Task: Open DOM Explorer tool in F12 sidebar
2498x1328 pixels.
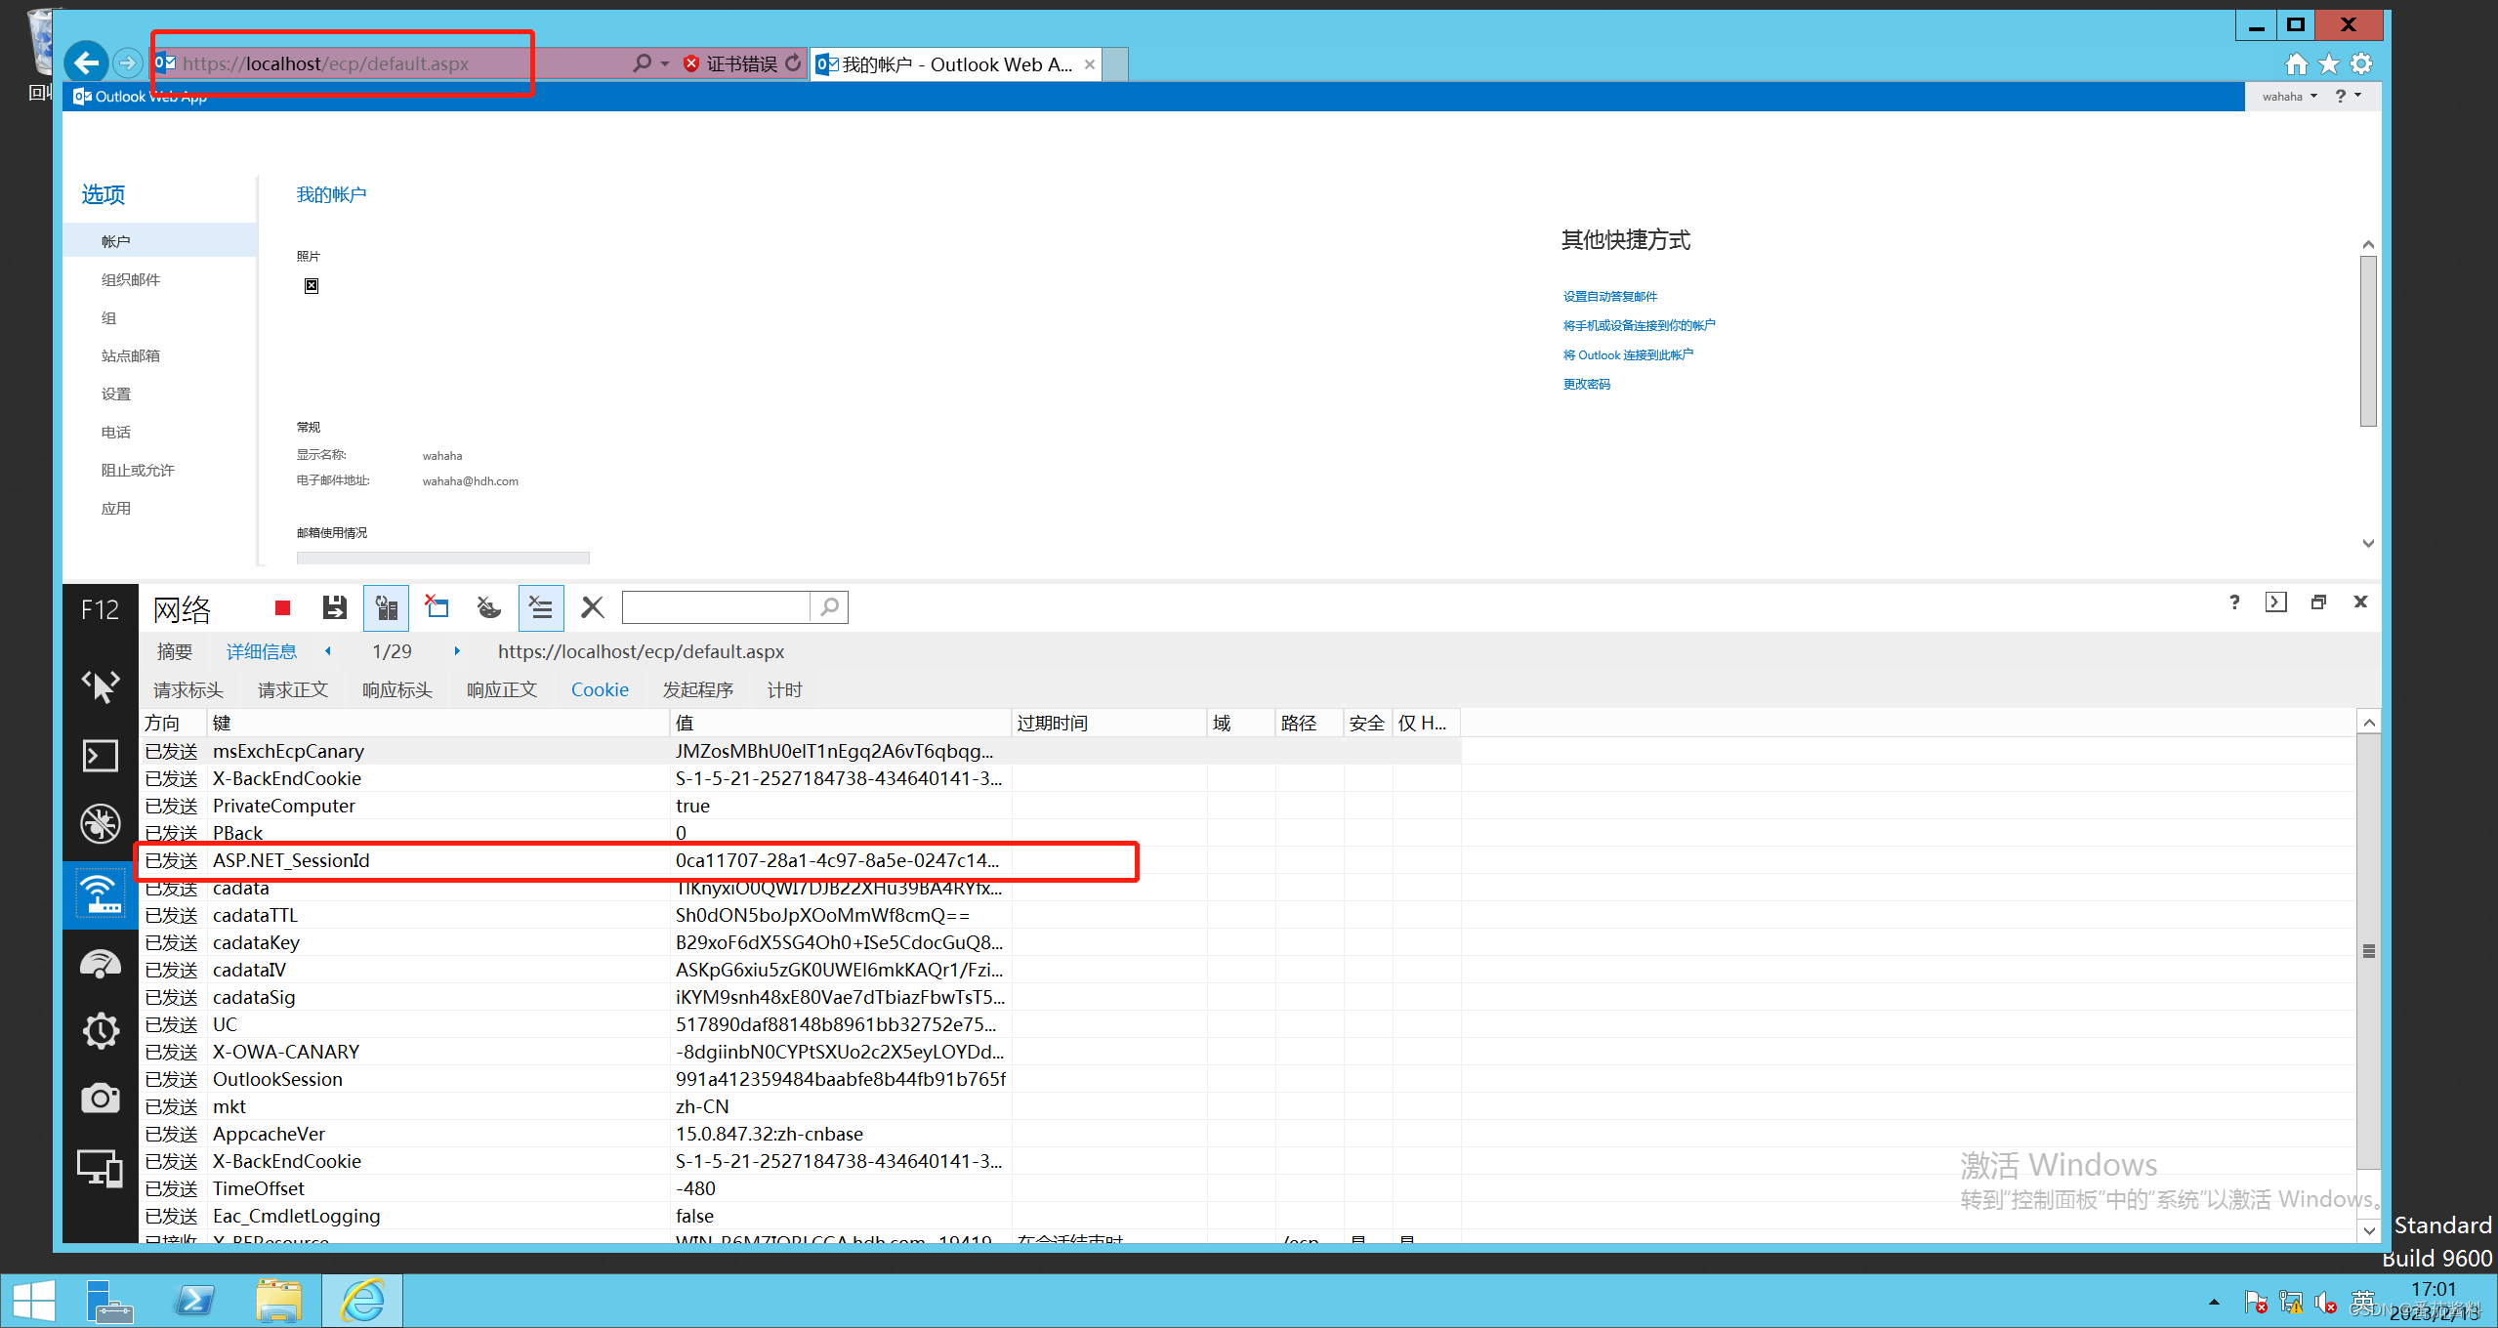Action: pyautogui.click(x=100, y=685)
